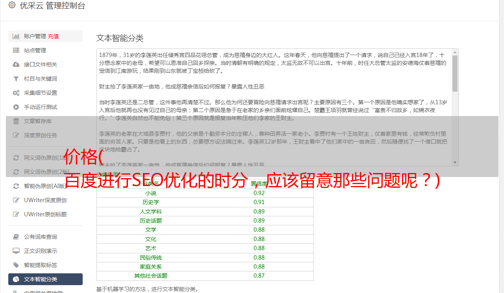Click the gear icon in 优采云 header
Image resolution: width=504 pixels, height=293 pixels.
tap(12, 6)
